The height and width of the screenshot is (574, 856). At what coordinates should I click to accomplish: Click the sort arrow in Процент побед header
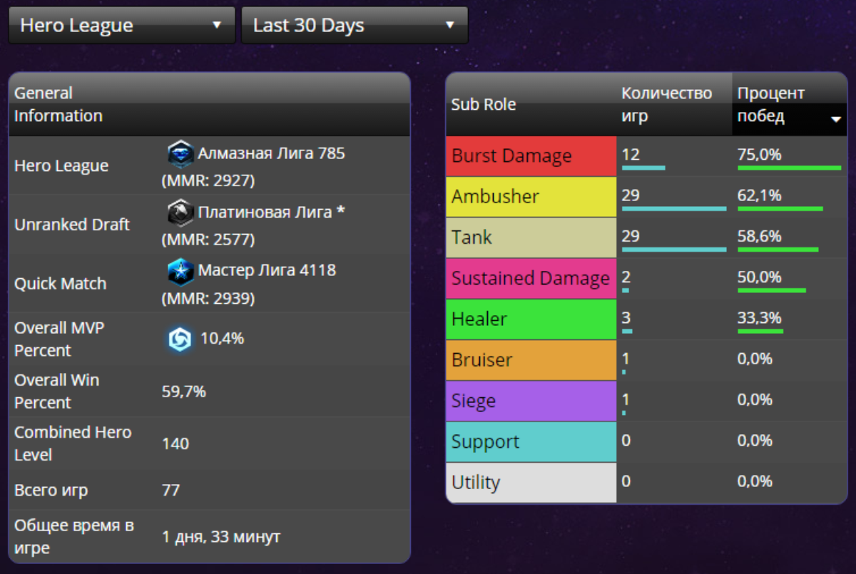point(836,120)
